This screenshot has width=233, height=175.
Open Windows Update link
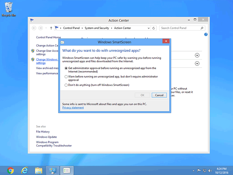coord(46,137)
